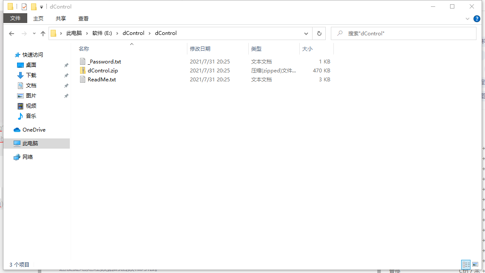Switch to details view layout icon
This screenshot has height=273, width=485.
(466, 264)
